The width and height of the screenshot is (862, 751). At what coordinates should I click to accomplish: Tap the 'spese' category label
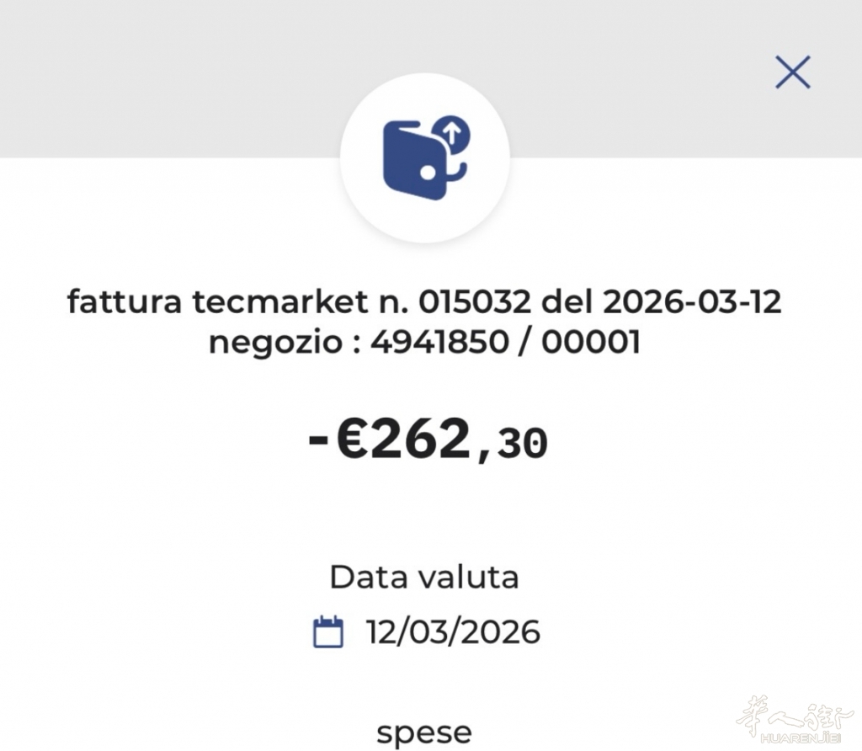[423, 732]
